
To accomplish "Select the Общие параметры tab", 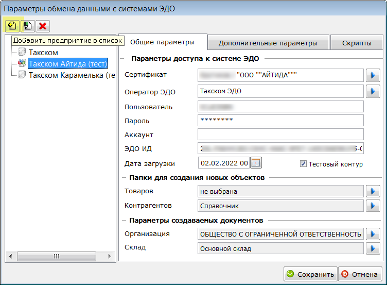I will (162, 42).
